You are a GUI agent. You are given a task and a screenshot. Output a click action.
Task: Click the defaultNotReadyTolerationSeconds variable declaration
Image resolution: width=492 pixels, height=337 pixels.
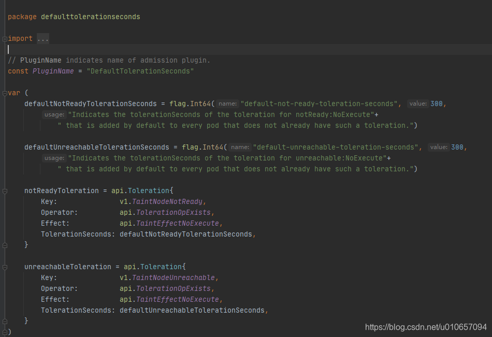click(x=90, y=104)
